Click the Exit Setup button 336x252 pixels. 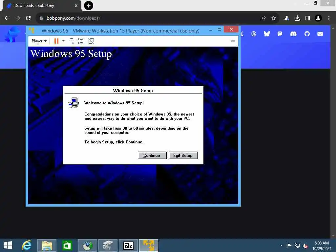(x=183, y=155)
